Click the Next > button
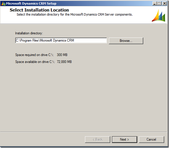This screenshot has width=169, height=148. click(124, 139)
